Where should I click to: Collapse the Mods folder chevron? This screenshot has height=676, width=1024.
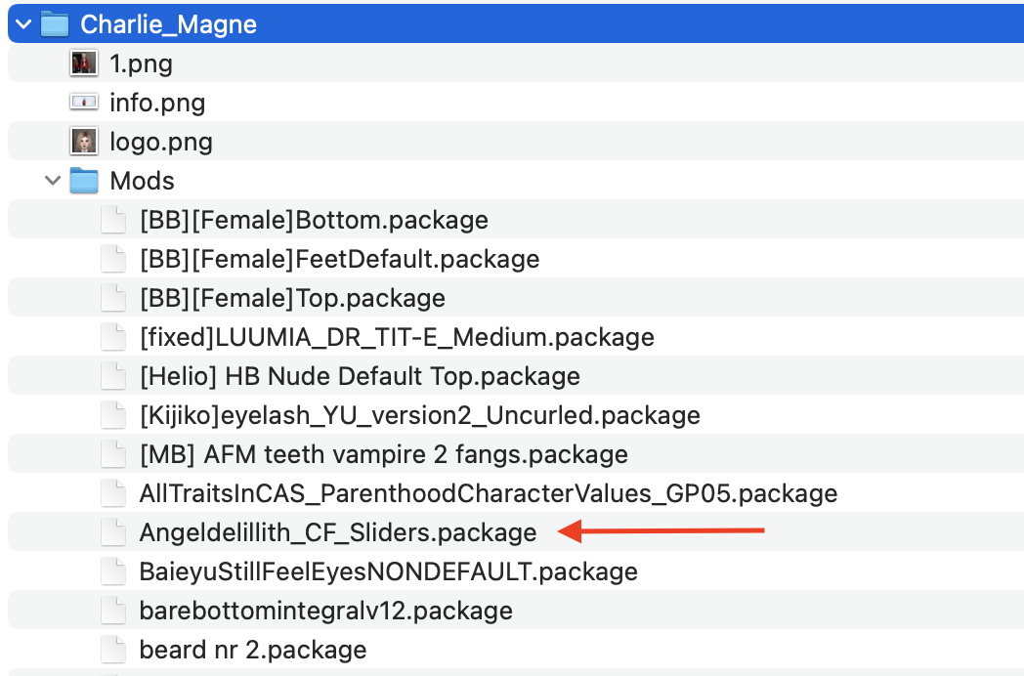[53, 181]
